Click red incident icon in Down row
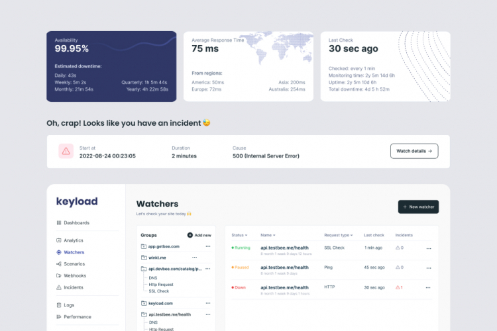Image resolution: width=497 pixels, height=331 pixels. click(398, 287)
